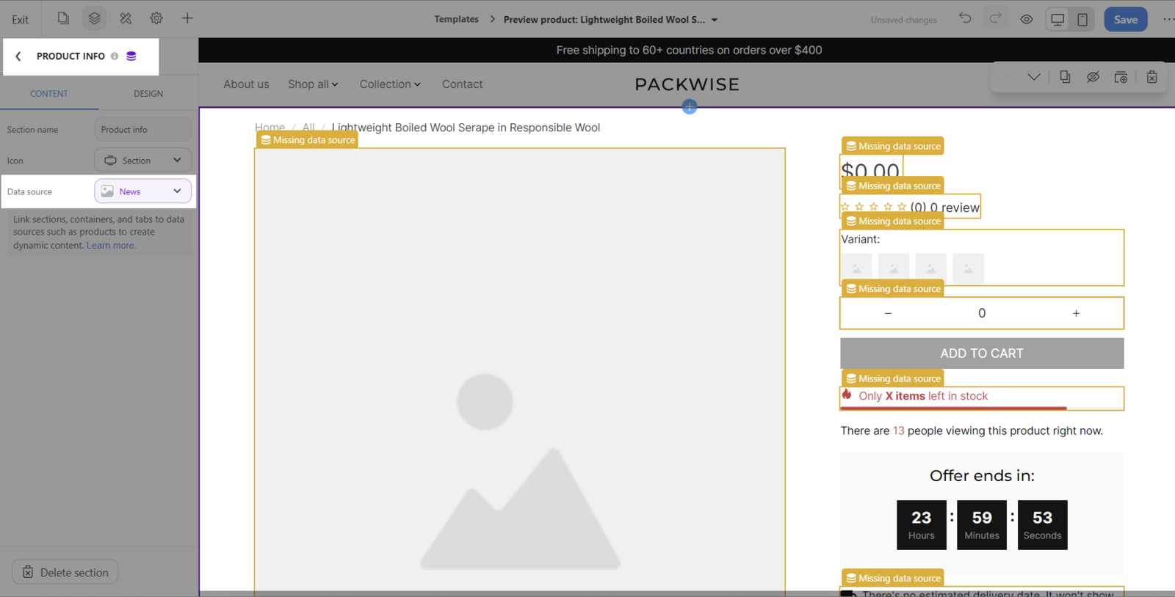Open the design tools icon

[x=126, y=18]
